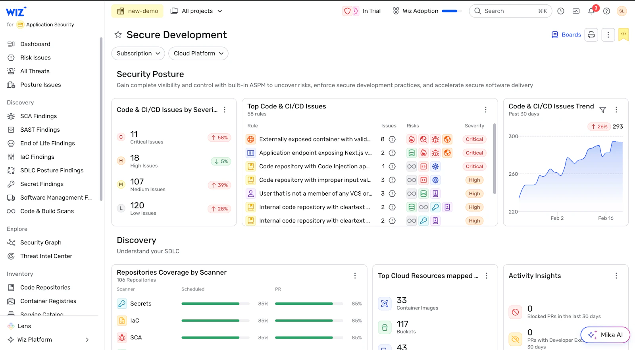Open the help question mark icon

pyautogui.click(x=606, y=11)
